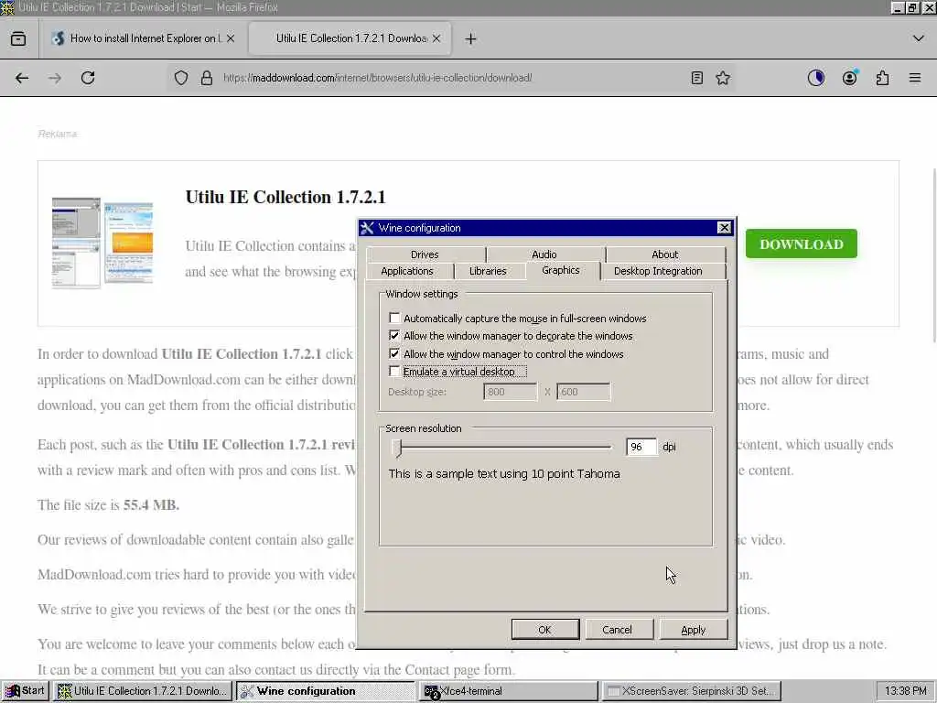
Task: Switch to the Drives tab
Action: click(x=425, y=254)
